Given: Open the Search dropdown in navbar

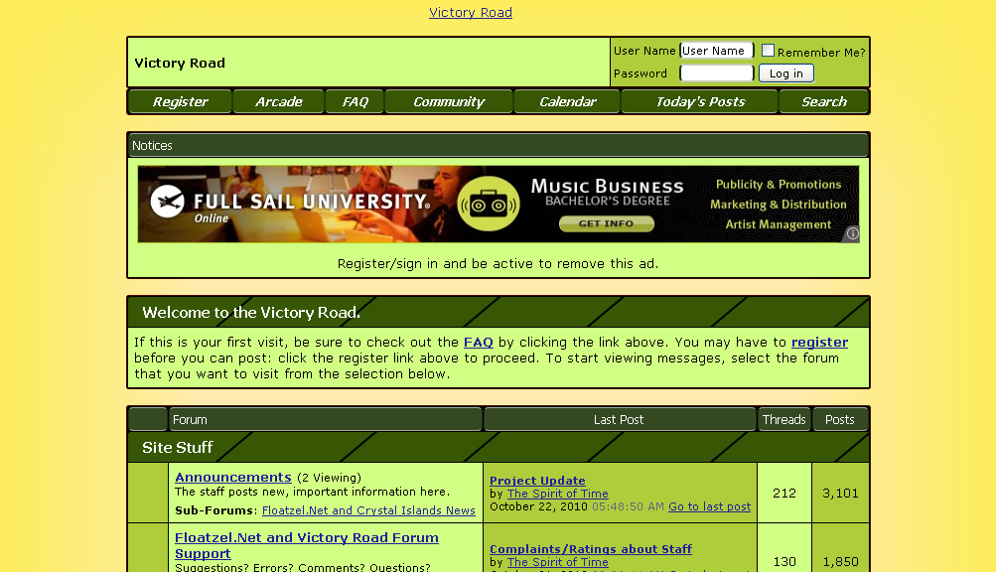Looking at the screenshot, I should pyautogui.click(x=823, y=102).
